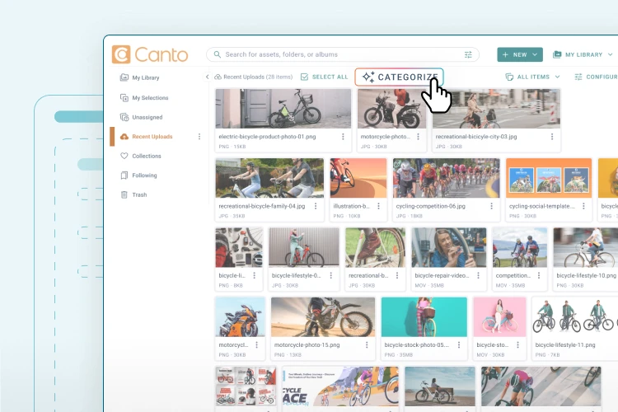Open the My Library dropdown
The width and height of the screenshot is (618, 412).
(583, 54)
